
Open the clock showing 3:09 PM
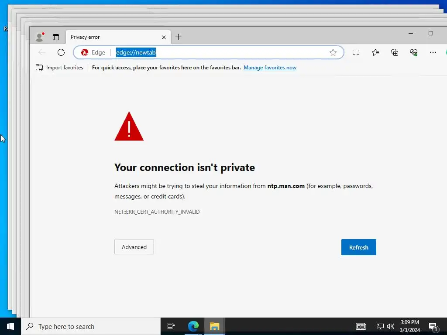point(409,326)
